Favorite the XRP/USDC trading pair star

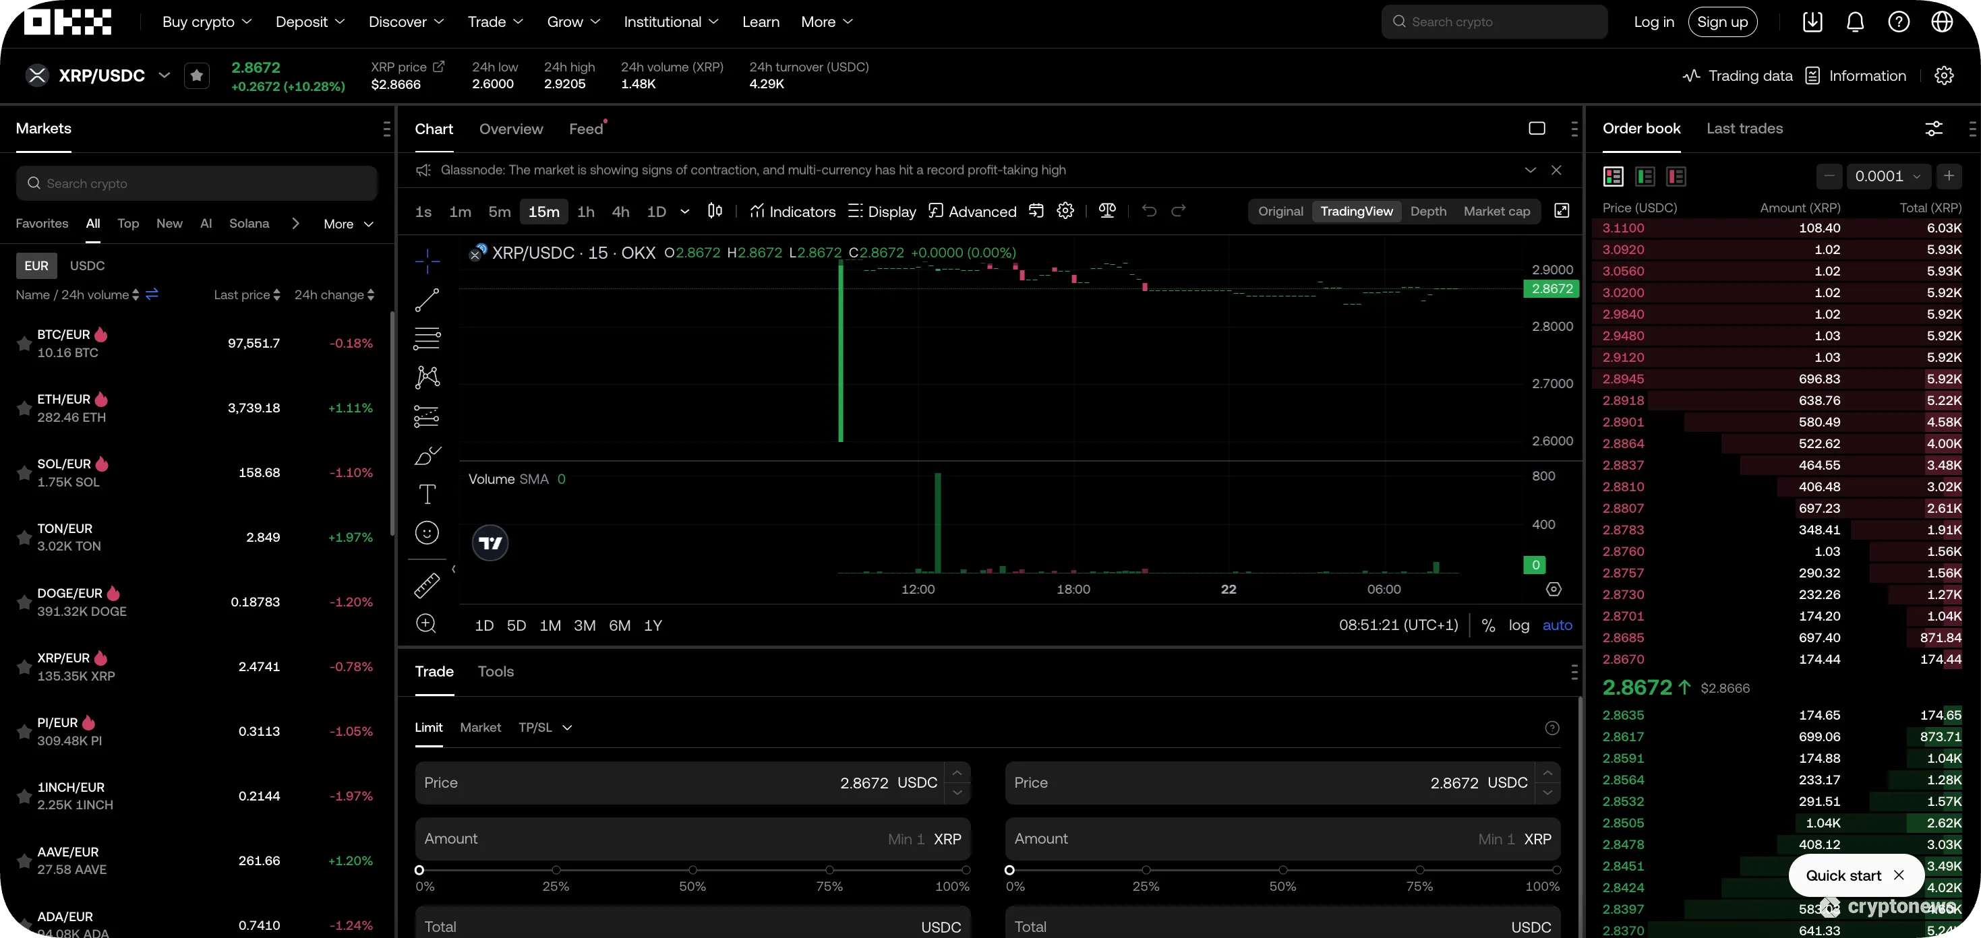coord(197,75)
